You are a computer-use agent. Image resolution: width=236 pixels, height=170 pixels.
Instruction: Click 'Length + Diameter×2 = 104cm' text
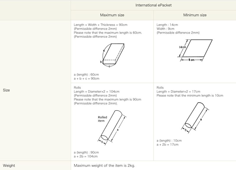[x=96, y=91]
